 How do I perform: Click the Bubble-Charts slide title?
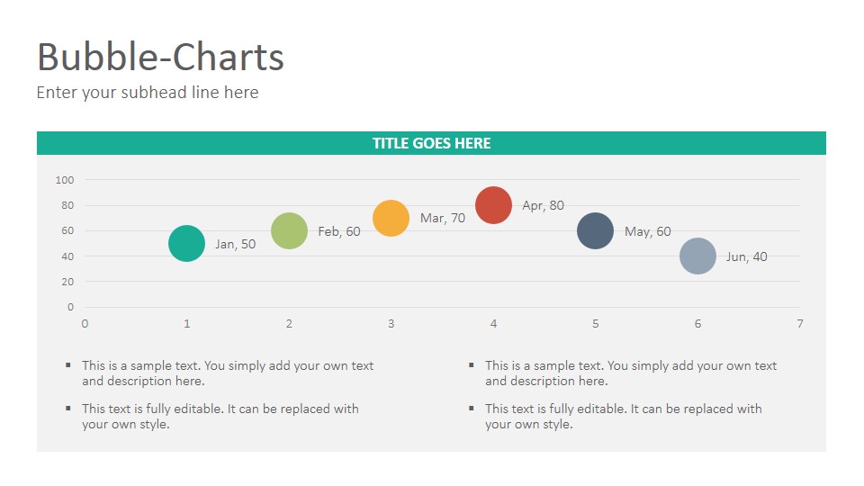point(160,57)
